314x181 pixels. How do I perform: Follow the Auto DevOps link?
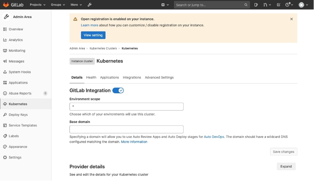[x=214, y=137]
